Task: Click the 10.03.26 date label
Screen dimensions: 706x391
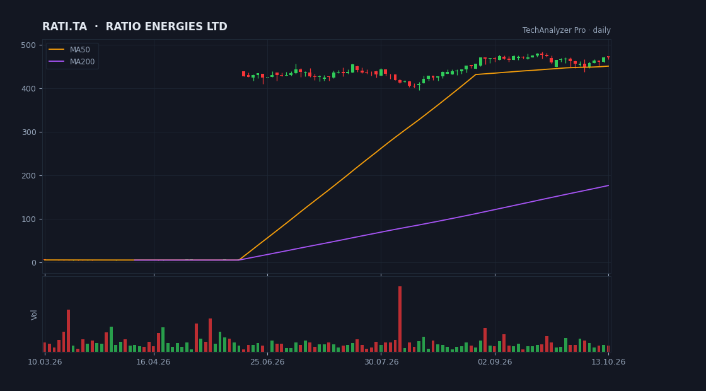Action: coord(45,362)
